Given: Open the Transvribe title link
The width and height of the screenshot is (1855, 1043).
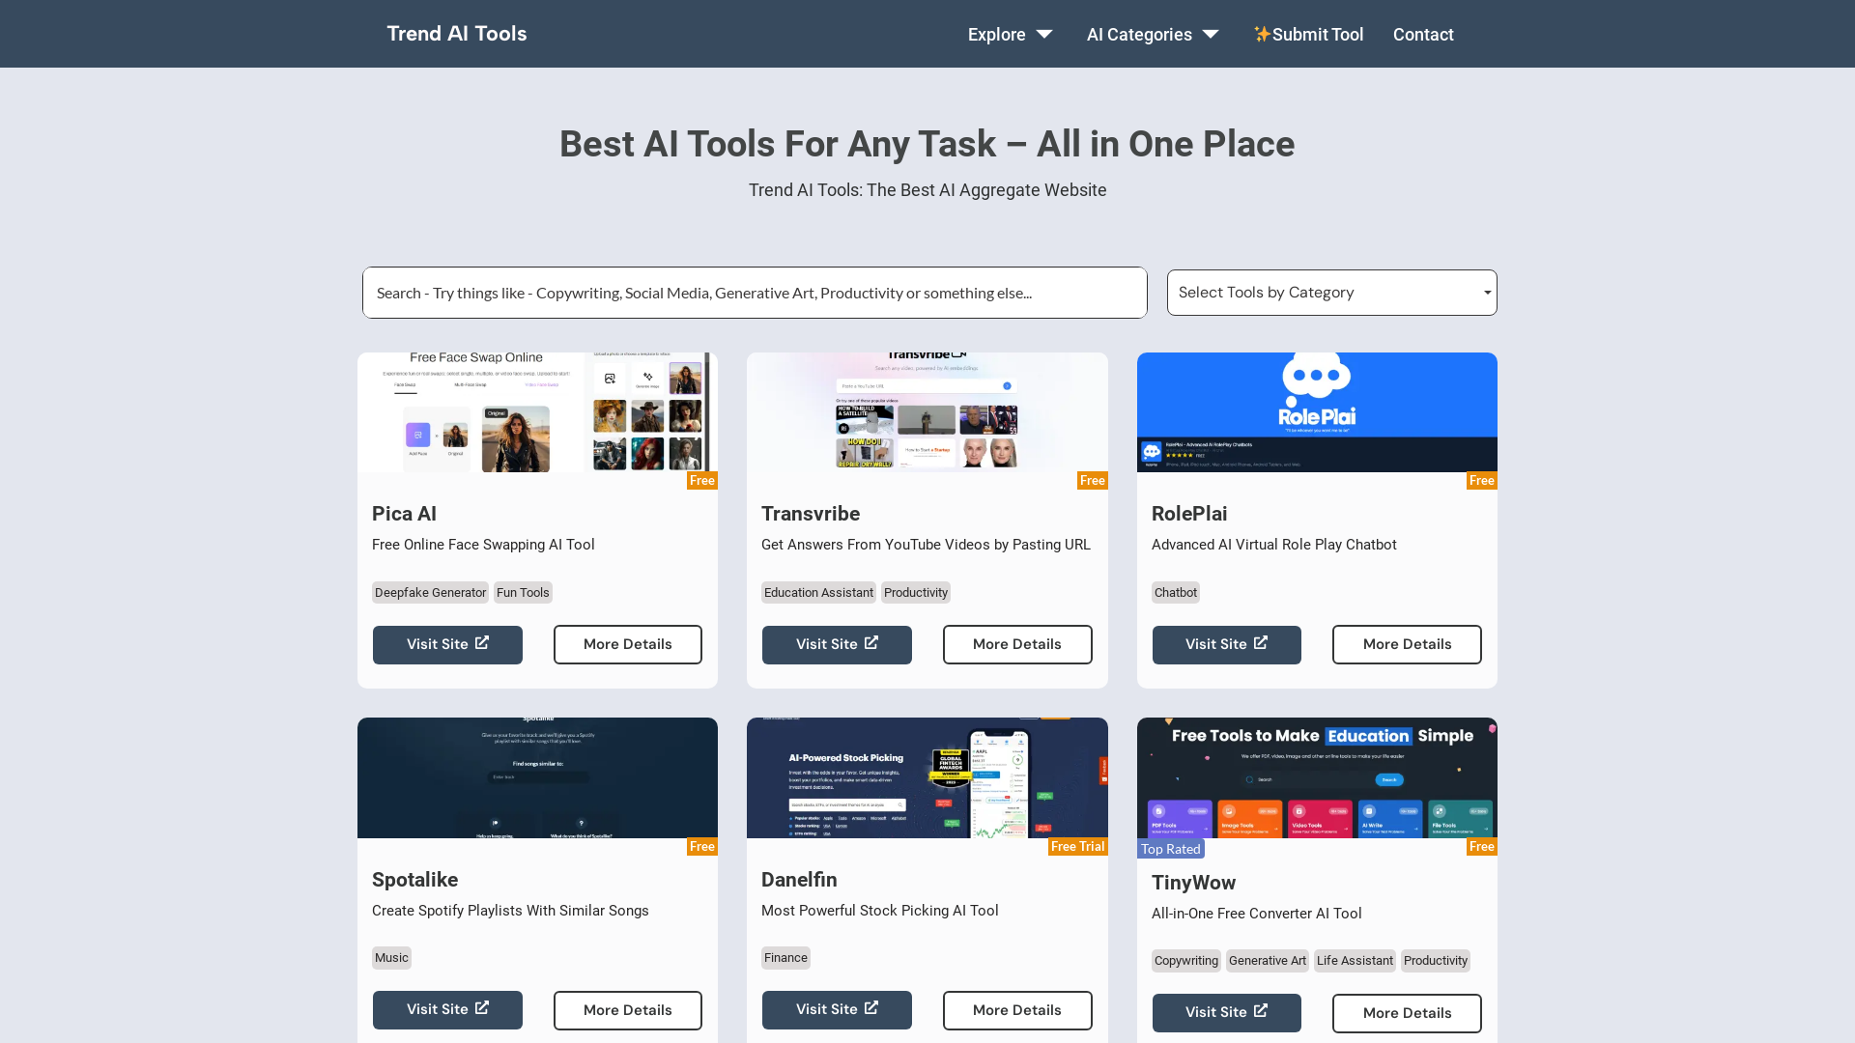Looking at the screenshot, I should 811,514.
